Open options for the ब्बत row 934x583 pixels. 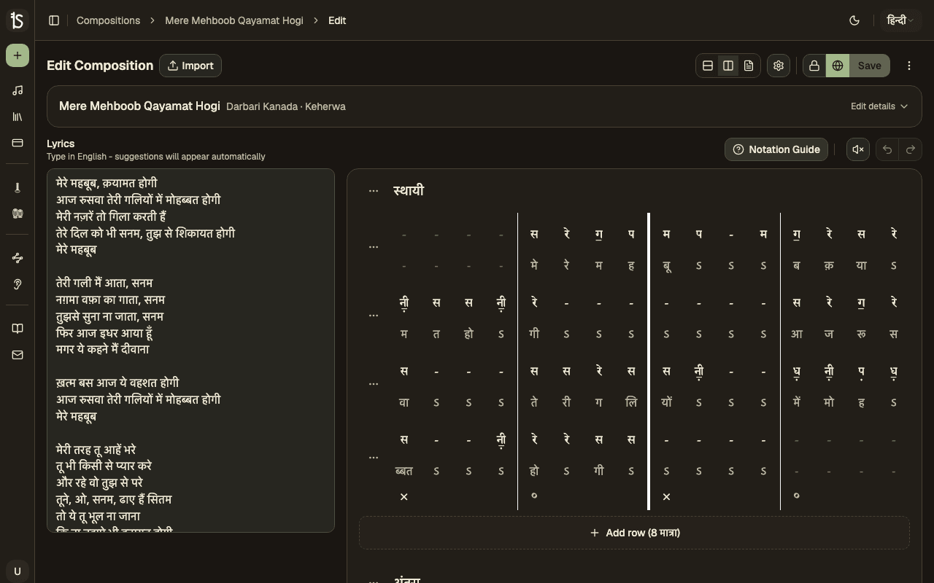click(374, 458)
